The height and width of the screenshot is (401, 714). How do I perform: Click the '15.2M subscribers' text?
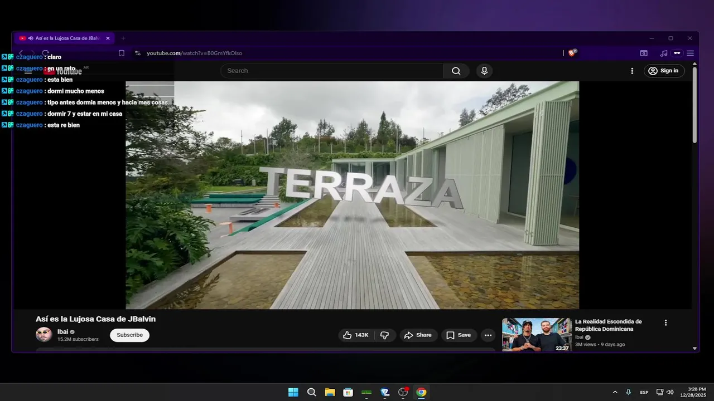pos(78,339)
